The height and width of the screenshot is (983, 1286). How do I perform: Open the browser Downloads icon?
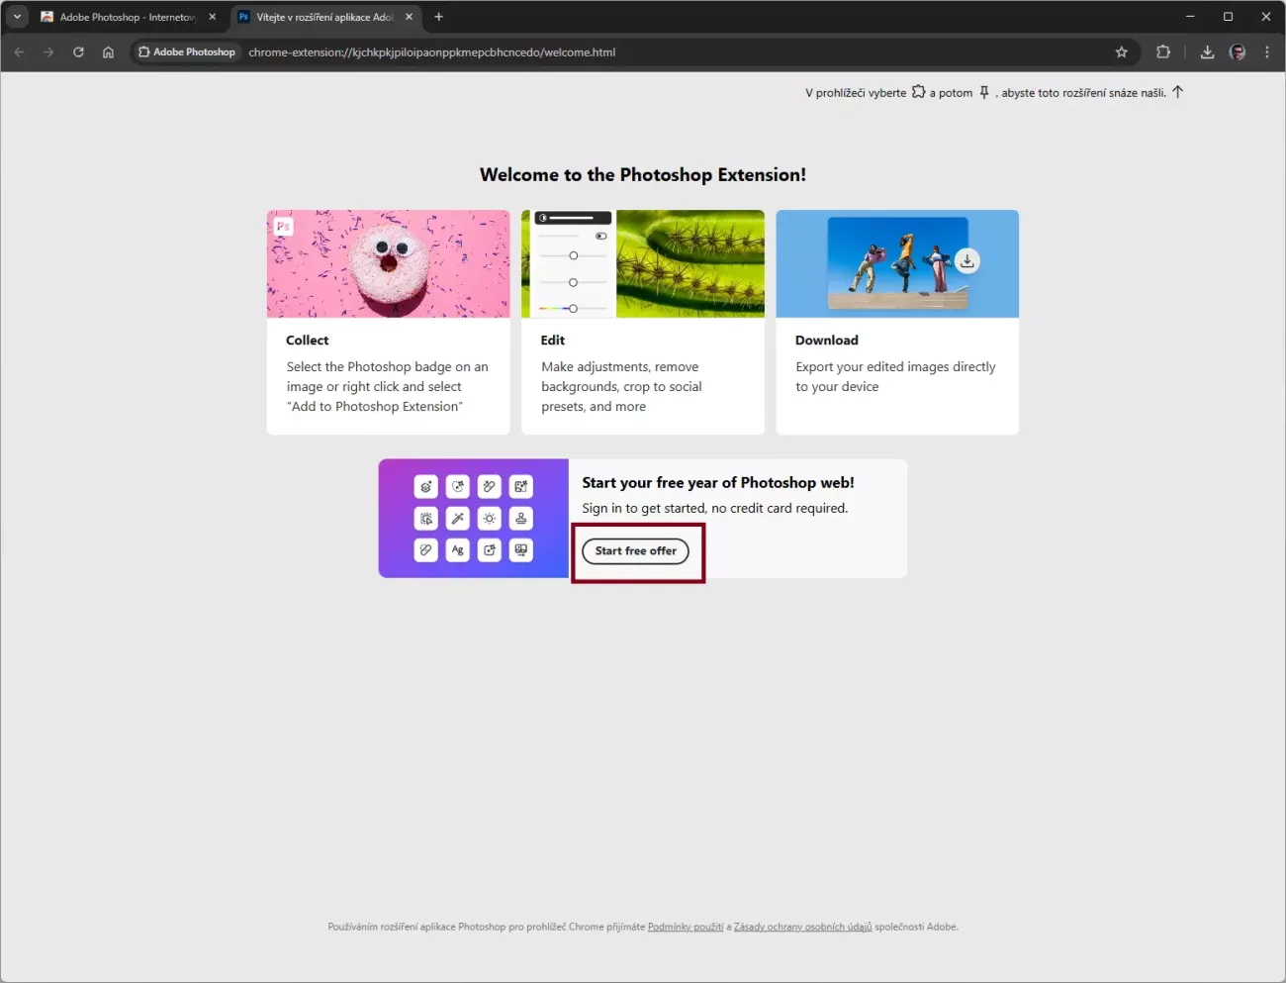1207,52
